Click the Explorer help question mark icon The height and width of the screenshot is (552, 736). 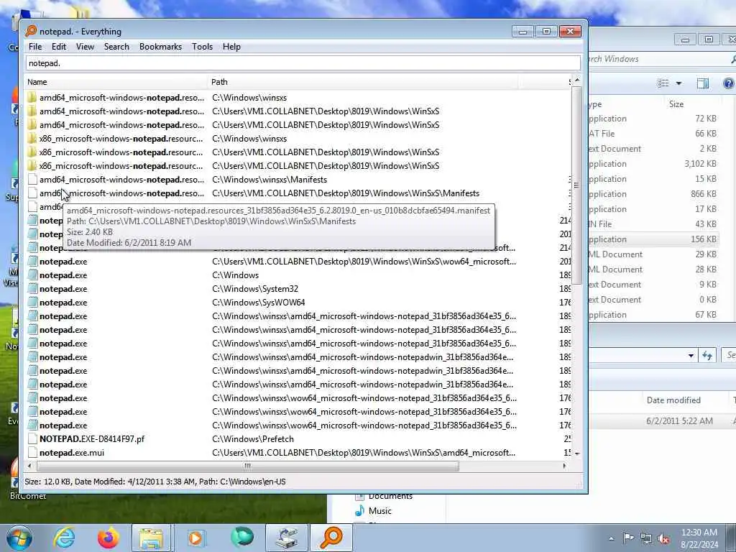tap(729, 83)
